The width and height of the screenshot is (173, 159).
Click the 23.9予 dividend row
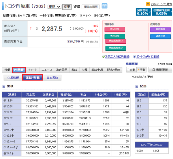[x=152, y=130]
